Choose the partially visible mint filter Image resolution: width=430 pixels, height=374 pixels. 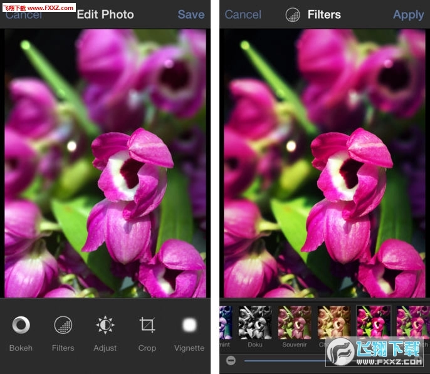point(226,323)
